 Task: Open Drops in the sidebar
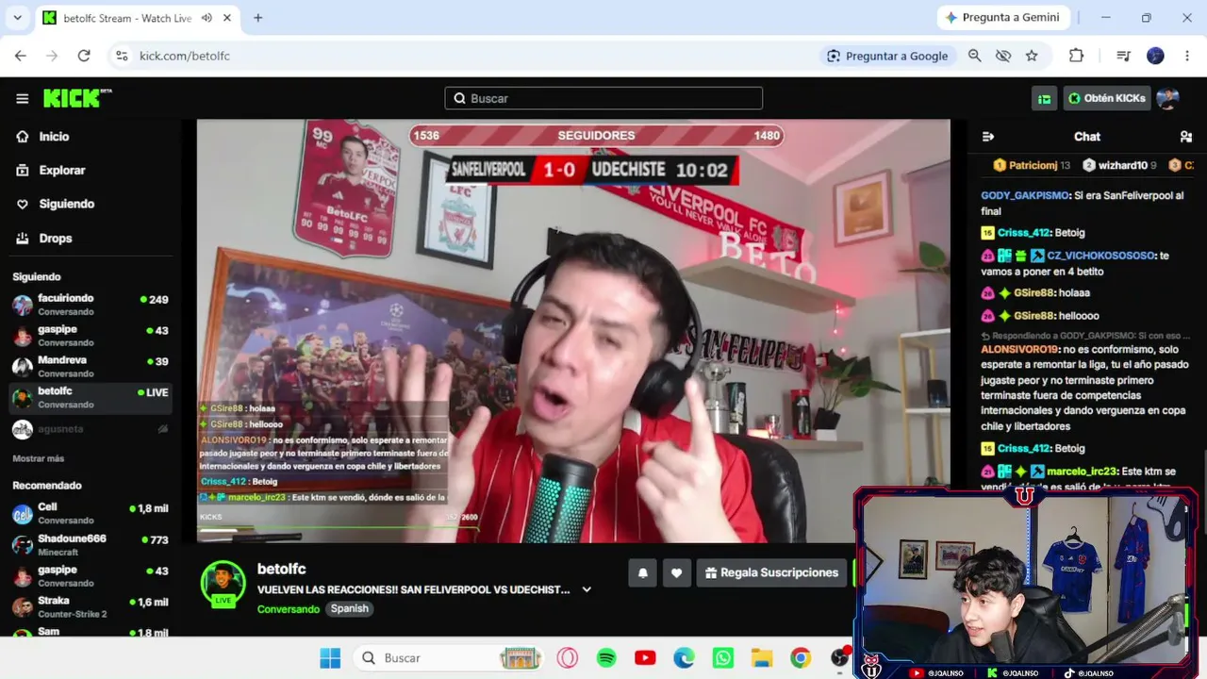56,239
